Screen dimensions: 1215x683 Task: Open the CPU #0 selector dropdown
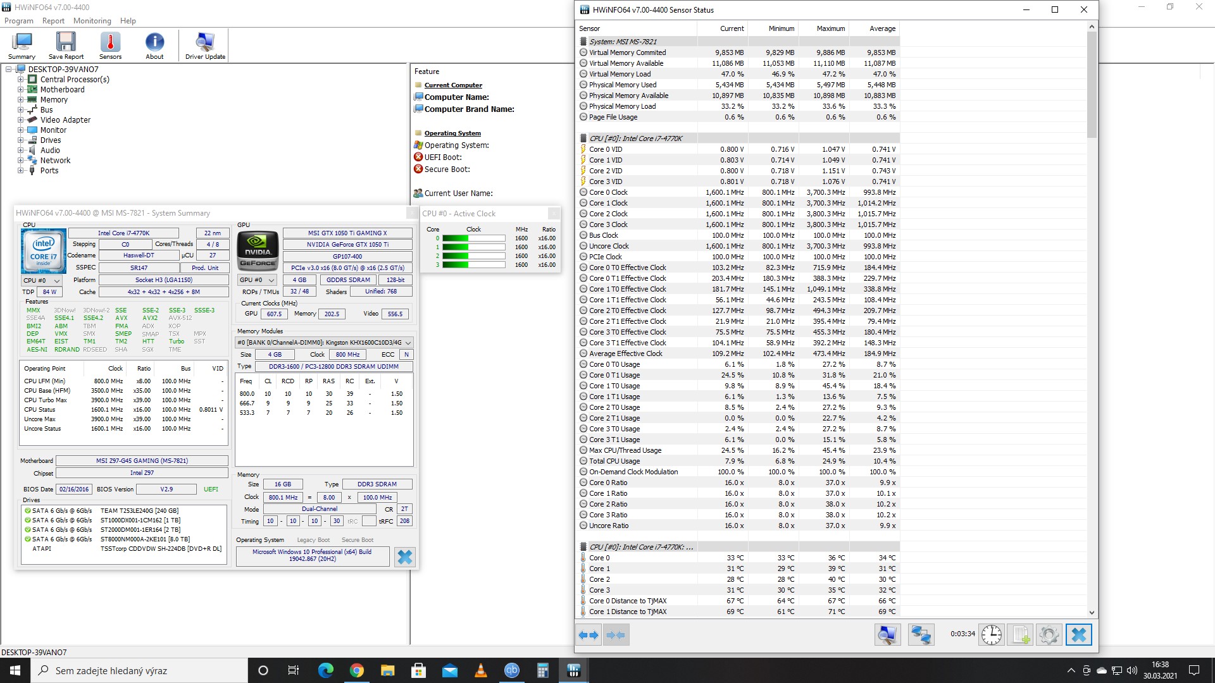pyautogui.click(x=42, y=280)
